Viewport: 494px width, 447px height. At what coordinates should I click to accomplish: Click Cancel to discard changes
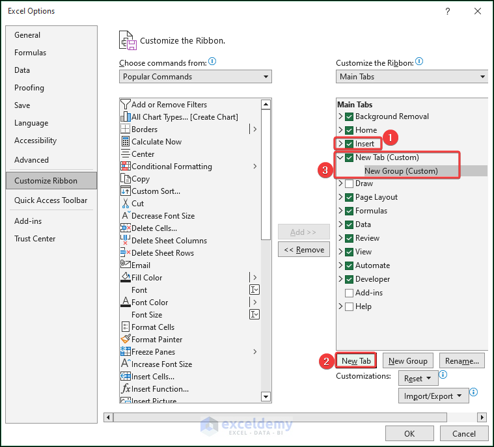pyautogui.click(x=464, y=434)
